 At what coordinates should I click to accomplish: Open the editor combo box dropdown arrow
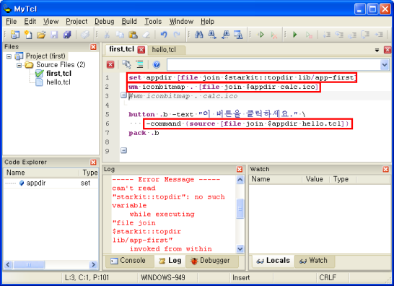pyautogui.click(x=385, y=65)
